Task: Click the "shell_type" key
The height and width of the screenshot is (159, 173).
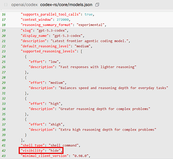Action: [x=33, y=145]
